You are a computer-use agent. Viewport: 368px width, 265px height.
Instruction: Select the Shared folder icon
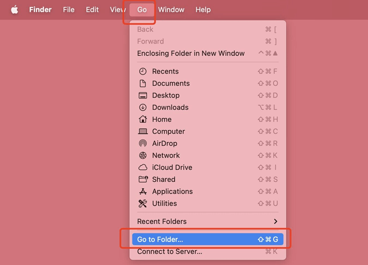143,179
